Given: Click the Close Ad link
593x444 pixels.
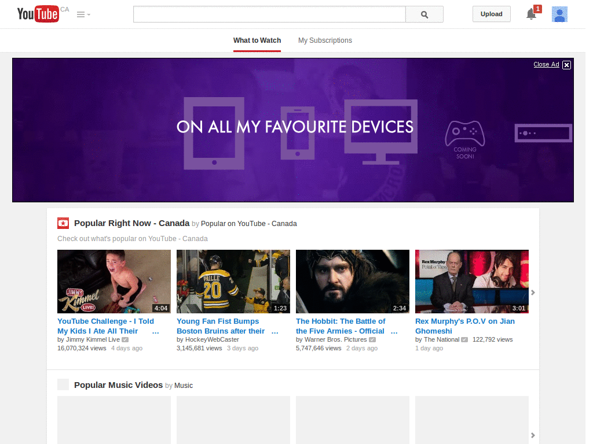Looking at the screenshot, I should click(546, 64).
